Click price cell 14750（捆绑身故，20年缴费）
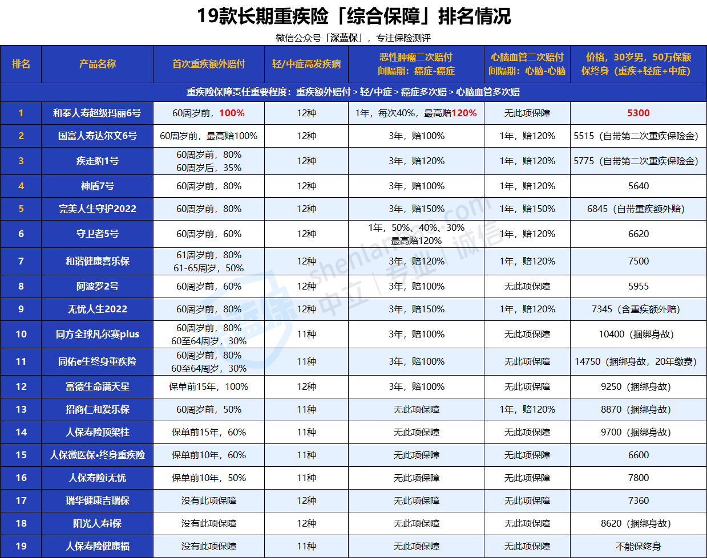 click(639, 361)
